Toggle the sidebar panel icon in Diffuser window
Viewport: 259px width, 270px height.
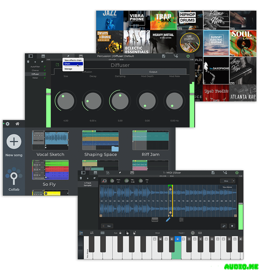click(31, 56)
